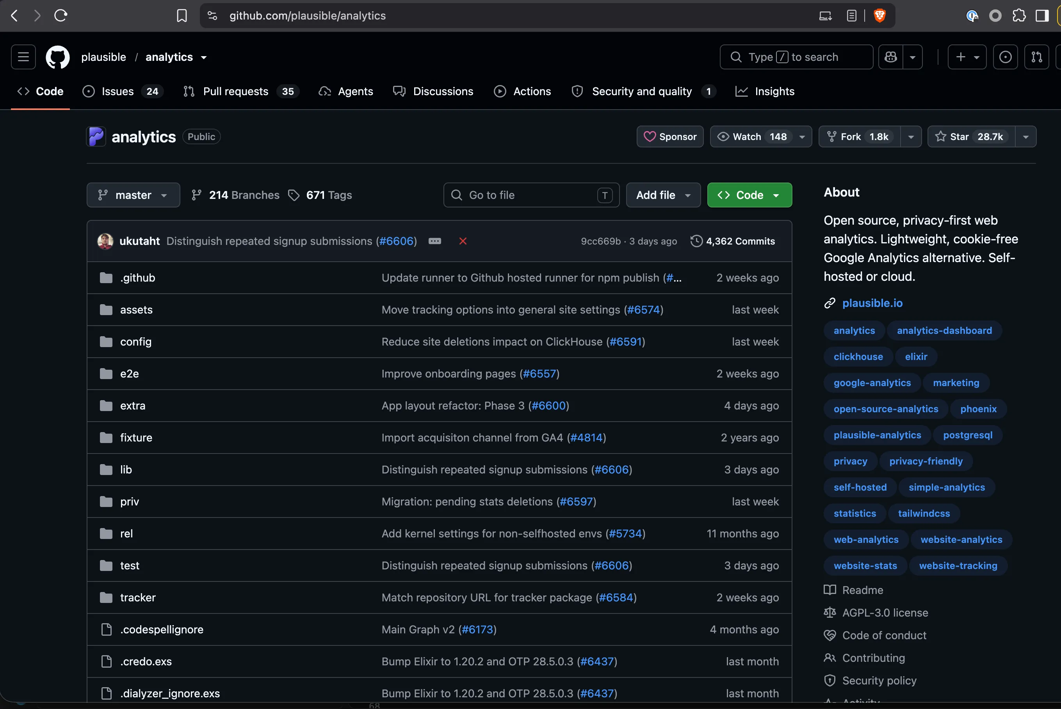This screenshot has height=709, width=1061.
Task: Focus the Type / to search box
Action: [x=796, y=57]
